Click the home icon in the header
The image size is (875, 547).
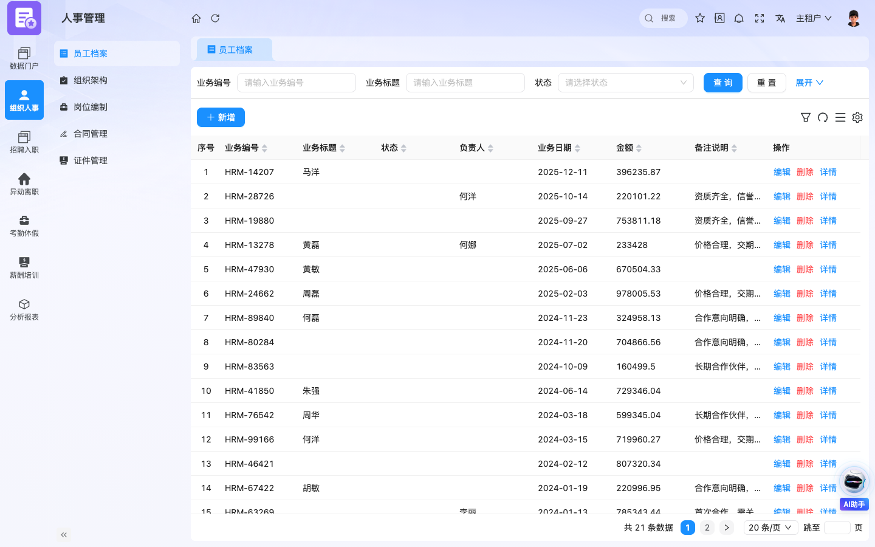click(196, 18)
